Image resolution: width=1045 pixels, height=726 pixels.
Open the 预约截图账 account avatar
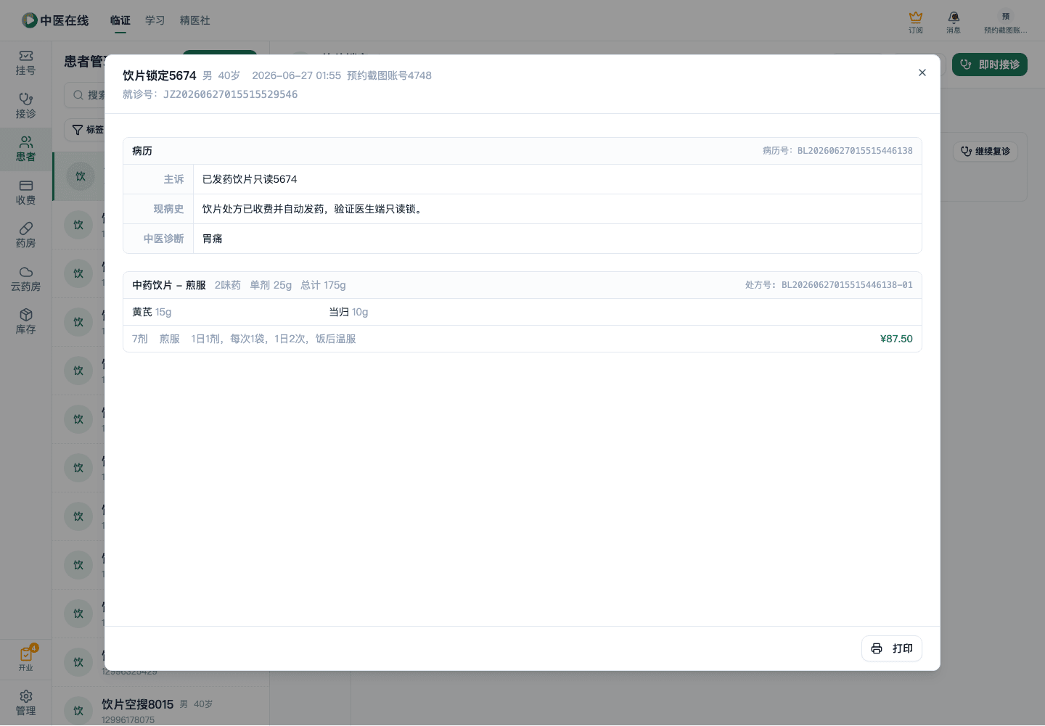point(1005,22)
